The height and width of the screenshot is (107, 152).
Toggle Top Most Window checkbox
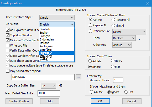click(8, 35)
